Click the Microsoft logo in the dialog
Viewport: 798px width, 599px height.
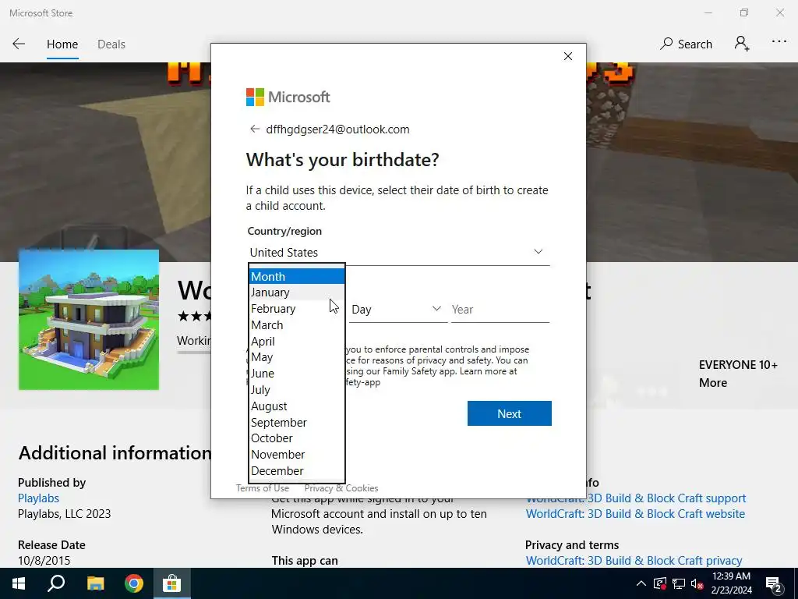(x=288, y=97)
